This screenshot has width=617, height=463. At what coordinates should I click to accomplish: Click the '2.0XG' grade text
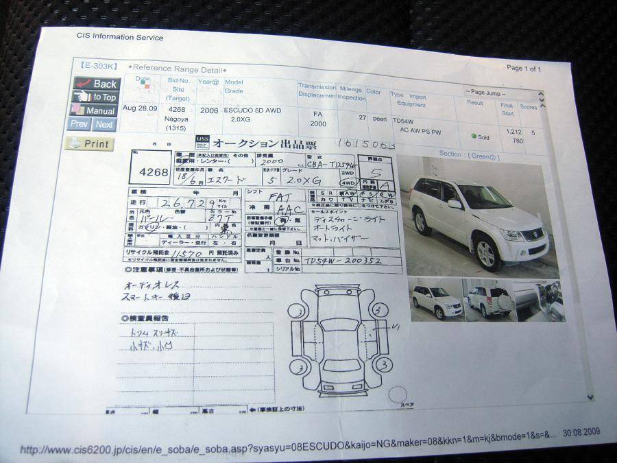point(241,119)
